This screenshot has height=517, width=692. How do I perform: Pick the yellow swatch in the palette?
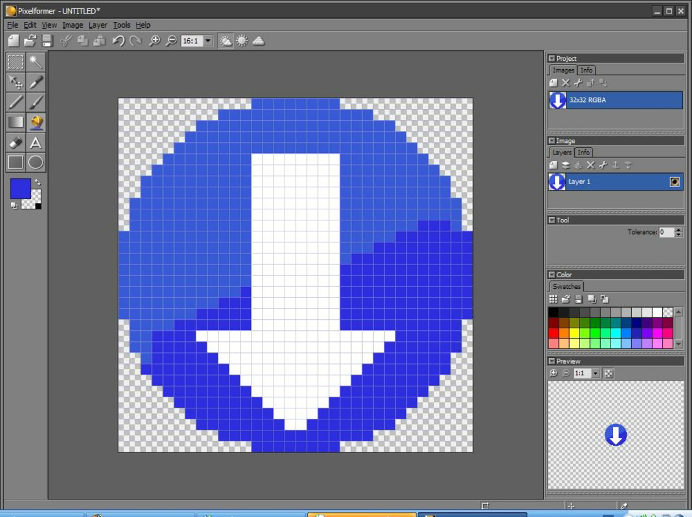tap(574, 333)
